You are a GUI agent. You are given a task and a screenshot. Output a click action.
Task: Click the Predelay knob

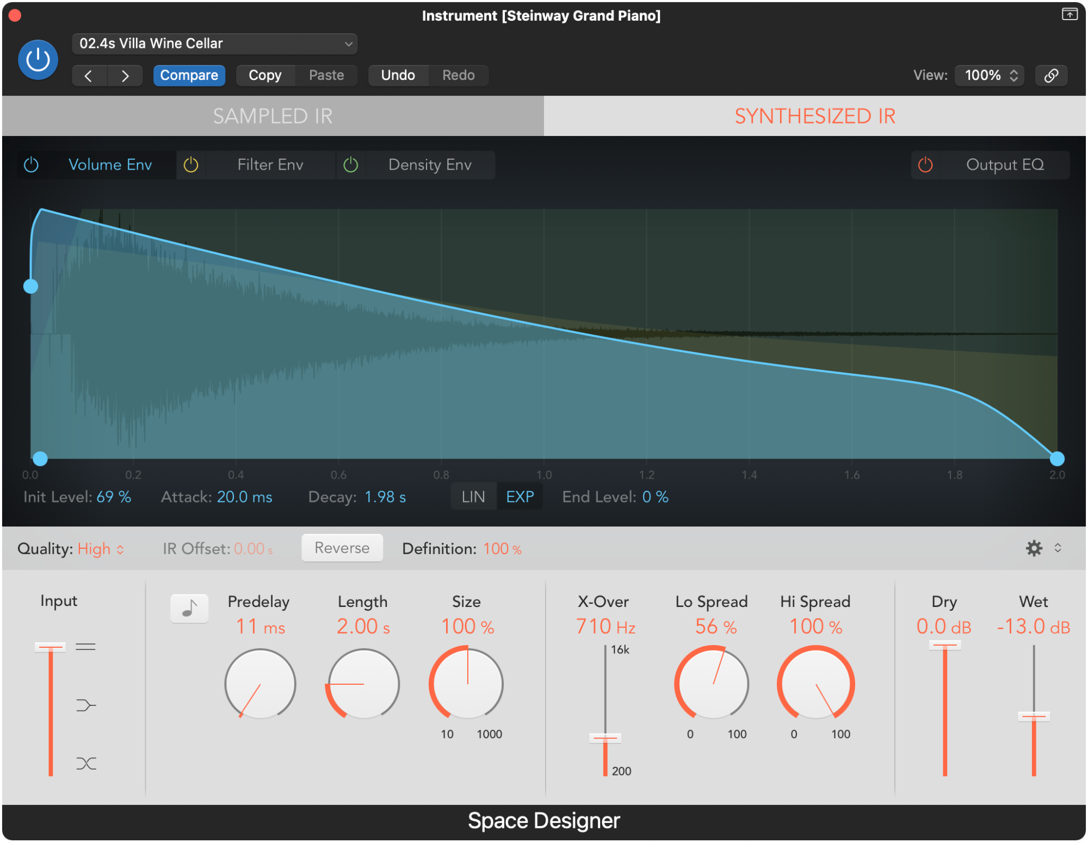point(260,684)
